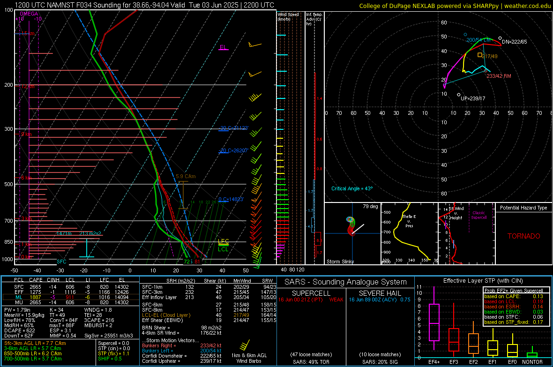This screenshot has height=367, width=553.
Task: Select the LCL-EL (Cloud Layer) row
Action: pos(209,315)
